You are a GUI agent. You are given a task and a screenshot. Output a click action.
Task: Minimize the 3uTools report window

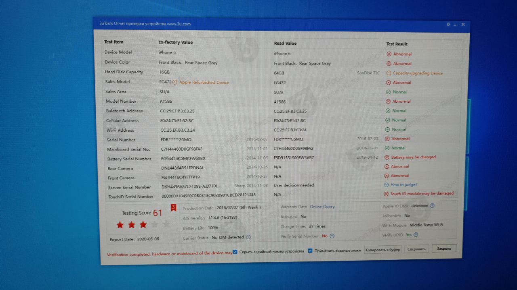tap(455, 25)
